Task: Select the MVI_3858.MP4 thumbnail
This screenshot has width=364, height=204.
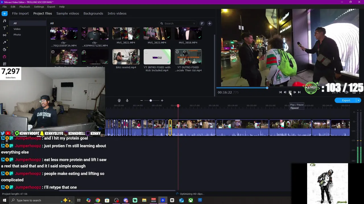Action: 188,34
